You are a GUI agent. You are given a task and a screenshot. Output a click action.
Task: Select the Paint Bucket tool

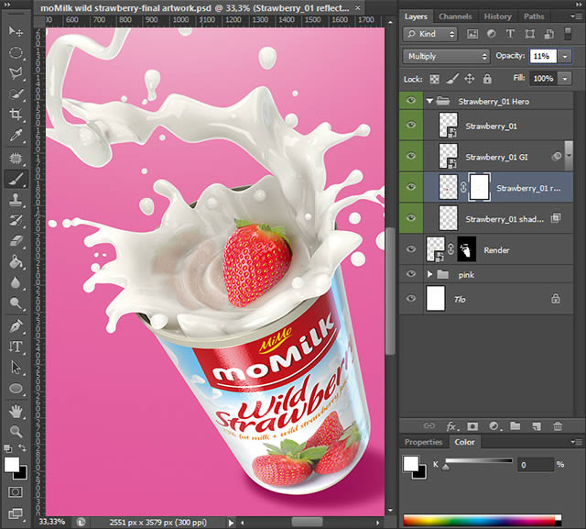(x=16, y=261)
